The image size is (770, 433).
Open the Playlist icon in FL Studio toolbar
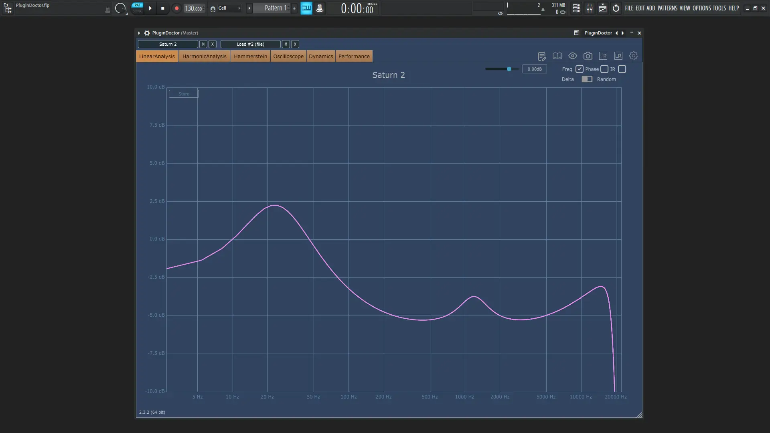[603, 8]
